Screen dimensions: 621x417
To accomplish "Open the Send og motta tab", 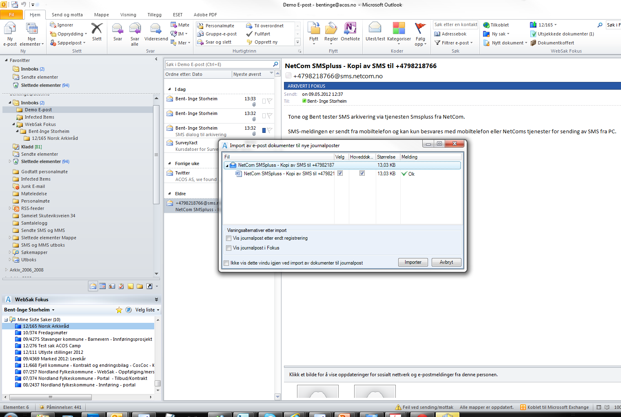I will point(67,15).
